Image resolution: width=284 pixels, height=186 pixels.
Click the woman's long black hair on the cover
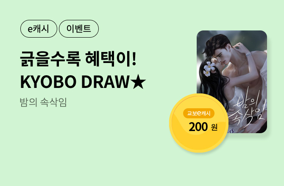click(x=214, y=85)
